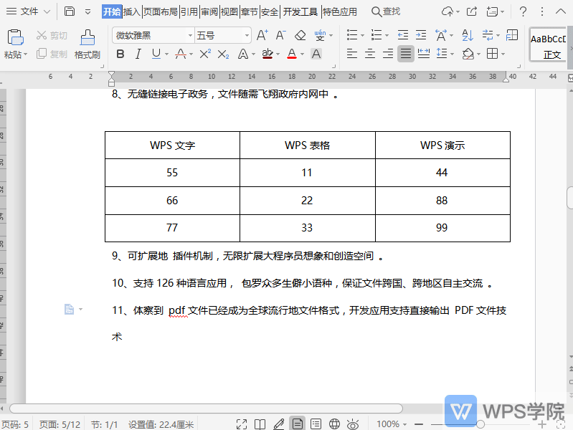This screenshot has height=430, width=573.
Task: Click zoom slider handle
Action: click(480, 424)
